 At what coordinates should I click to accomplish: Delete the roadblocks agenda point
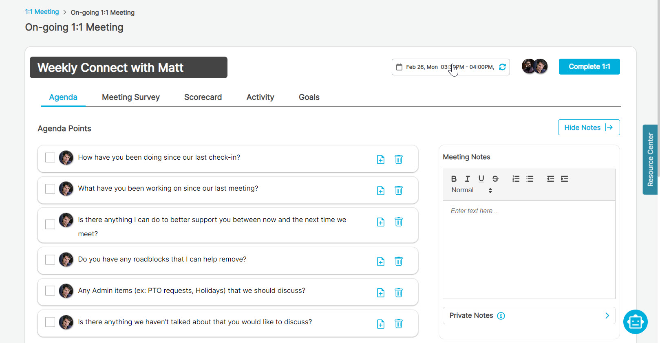(399, 261)
